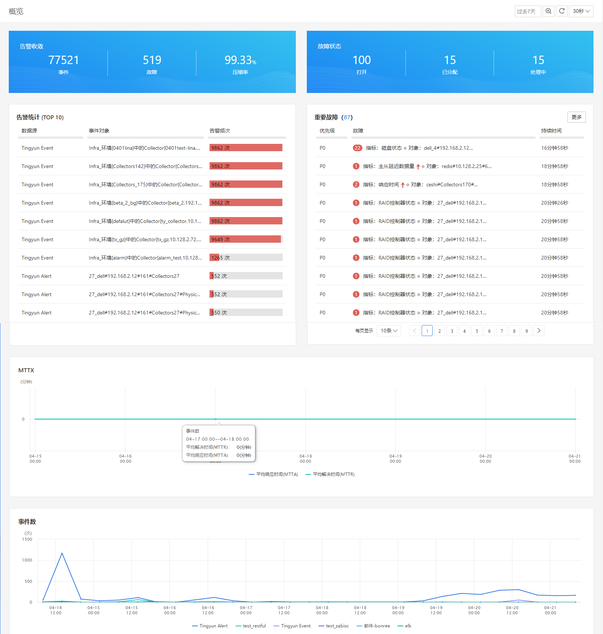The height and width of the screenshot is (634, 603).
Task: Toggle Tingyun Event legend in 事件数 chart
Action: (x=292, y=626)
